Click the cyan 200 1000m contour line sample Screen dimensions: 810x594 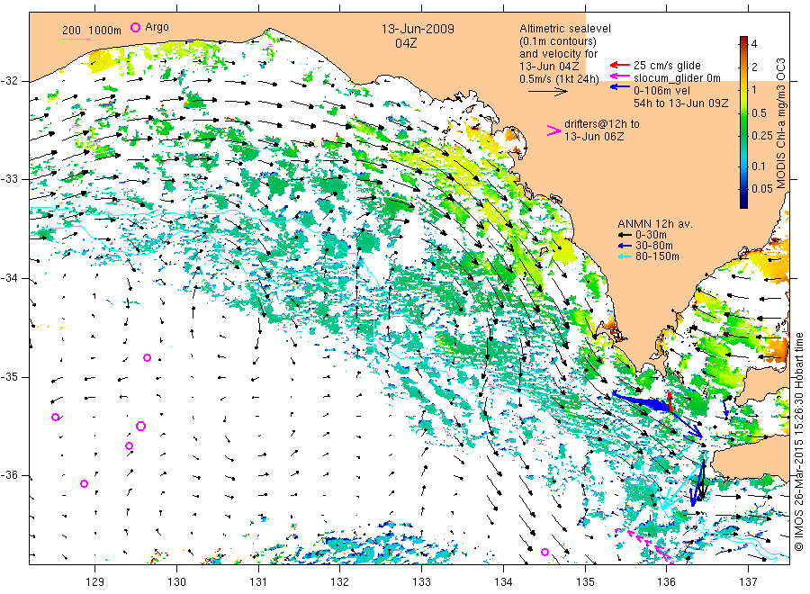(x=76, y=39)
